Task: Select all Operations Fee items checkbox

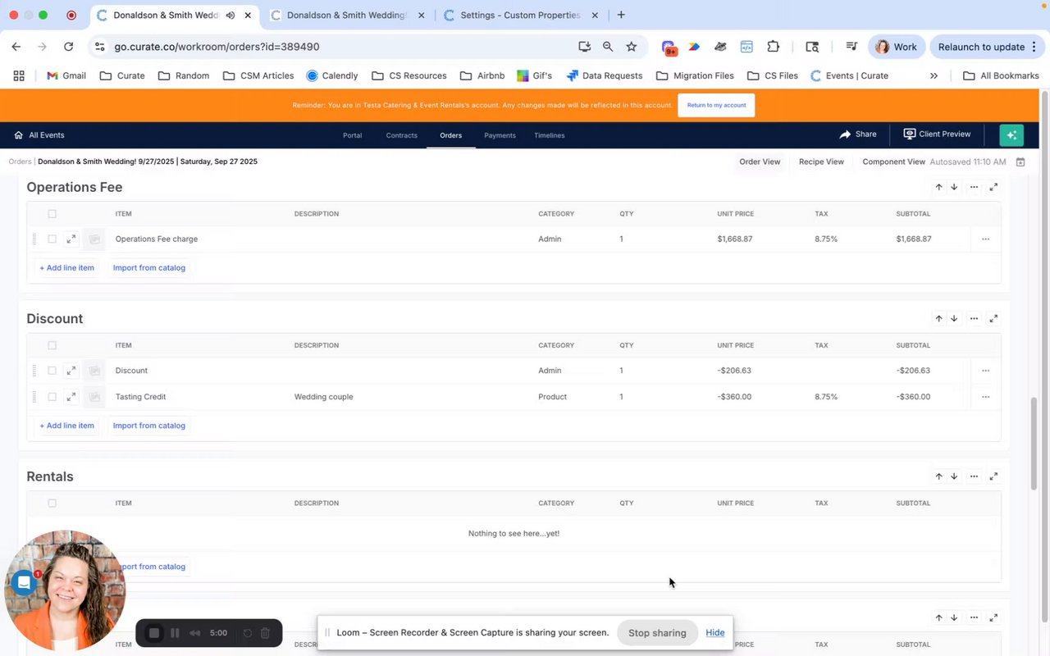Action: 52,214
